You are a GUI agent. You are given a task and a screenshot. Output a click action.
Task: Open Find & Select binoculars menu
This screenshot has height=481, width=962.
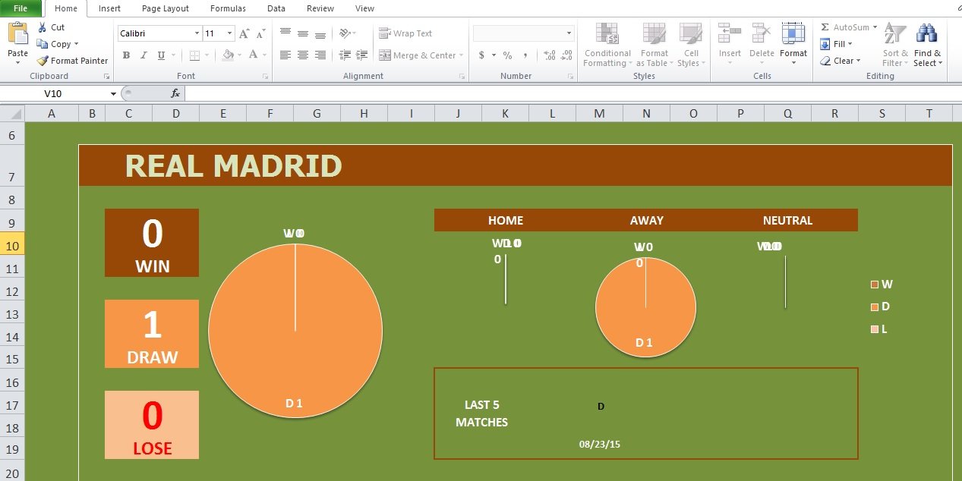coord(927,45)
